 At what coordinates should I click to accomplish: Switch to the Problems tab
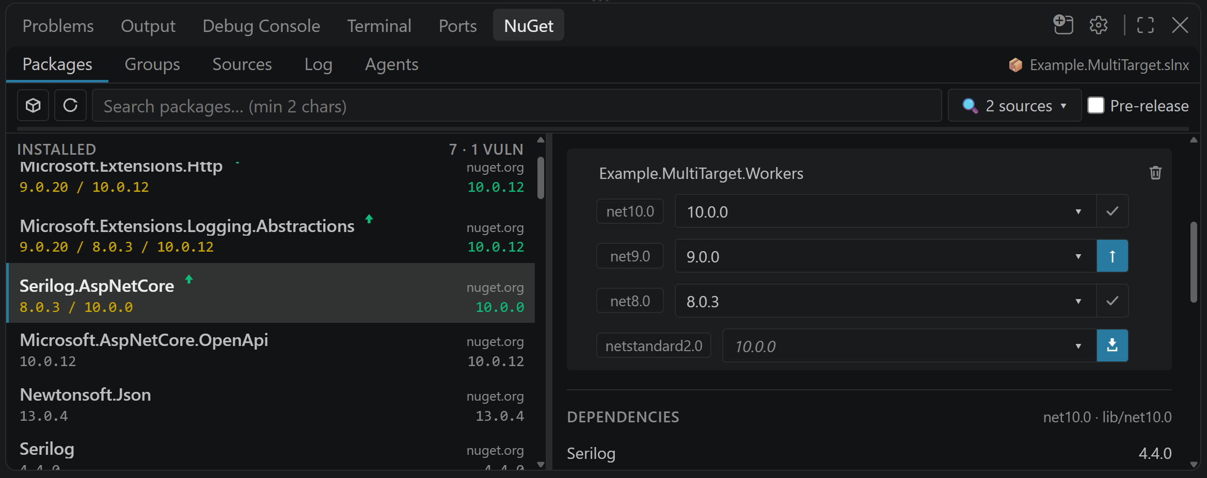click(58, 26)
